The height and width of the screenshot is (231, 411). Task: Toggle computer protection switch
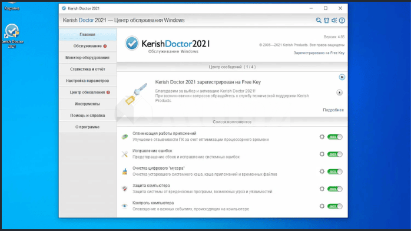pos(334,189)
